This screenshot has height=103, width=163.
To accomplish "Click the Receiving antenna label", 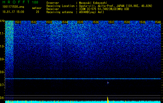I will tap(60, 12).
